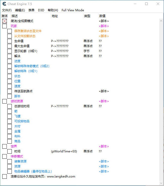This screenshot has width=164, height=186.
Task: Check the 位置 group checkbox
Action: (x=10, y=81)
